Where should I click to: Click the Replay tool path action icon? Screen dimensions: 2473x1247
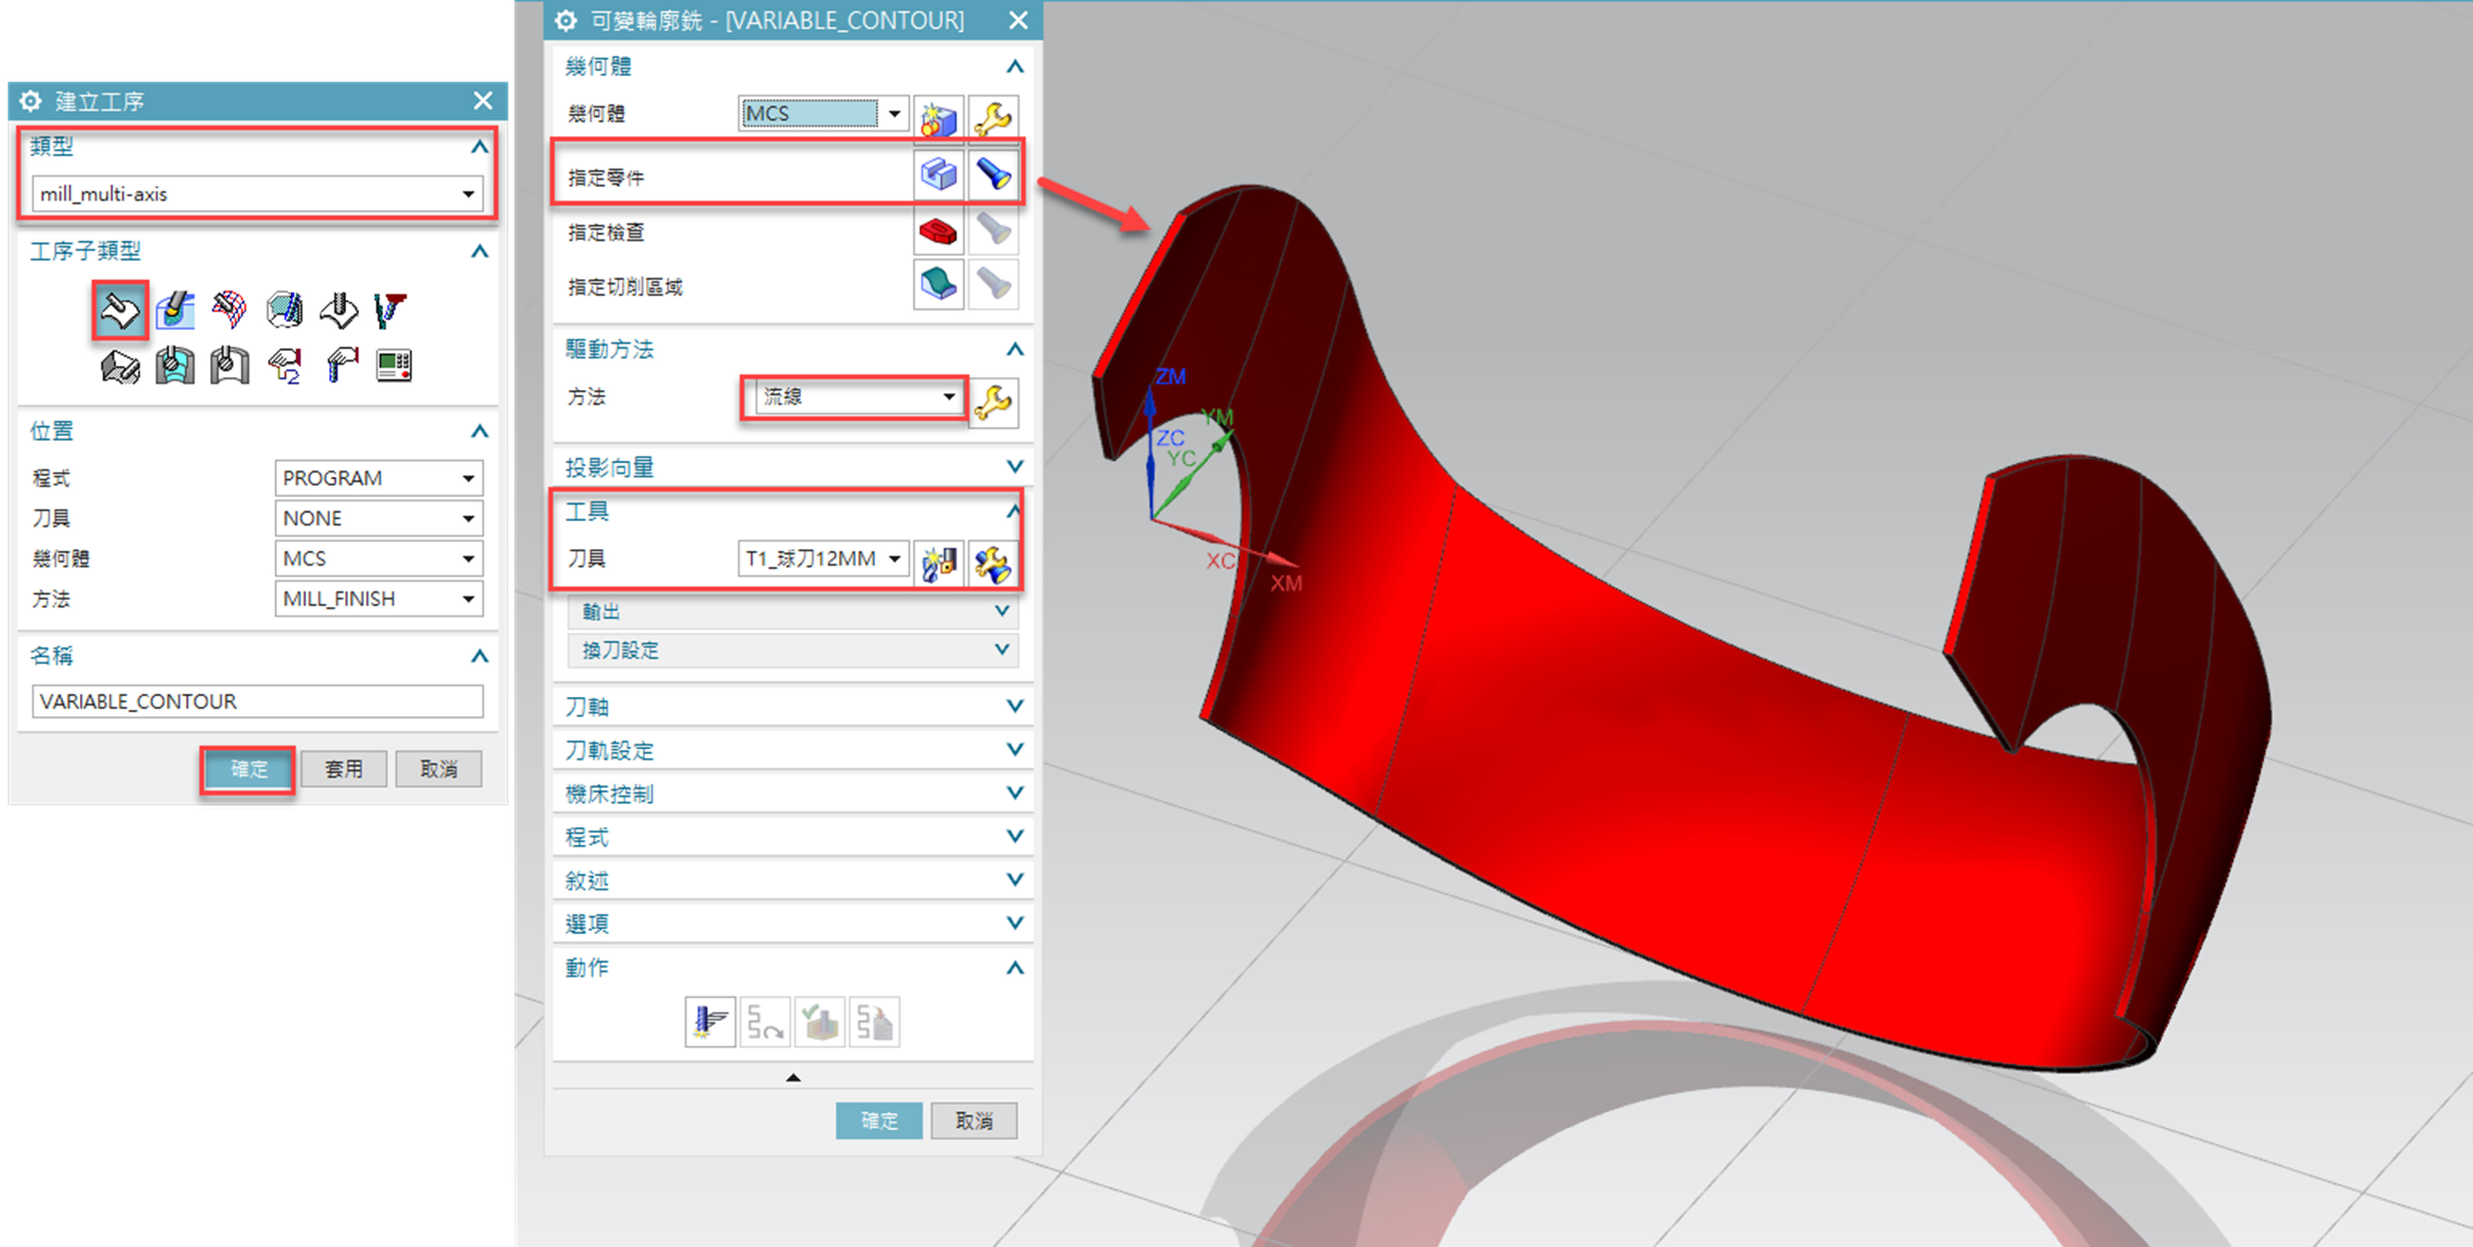point(765,1022)
